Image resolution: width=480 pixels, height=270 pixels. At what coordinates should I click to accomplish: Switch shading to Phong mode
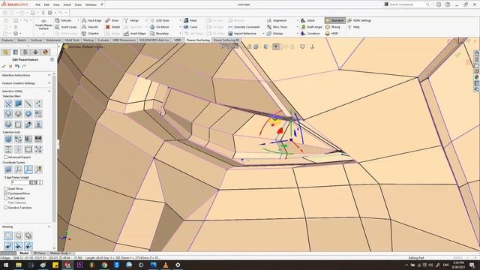click(x=333, y=27)
